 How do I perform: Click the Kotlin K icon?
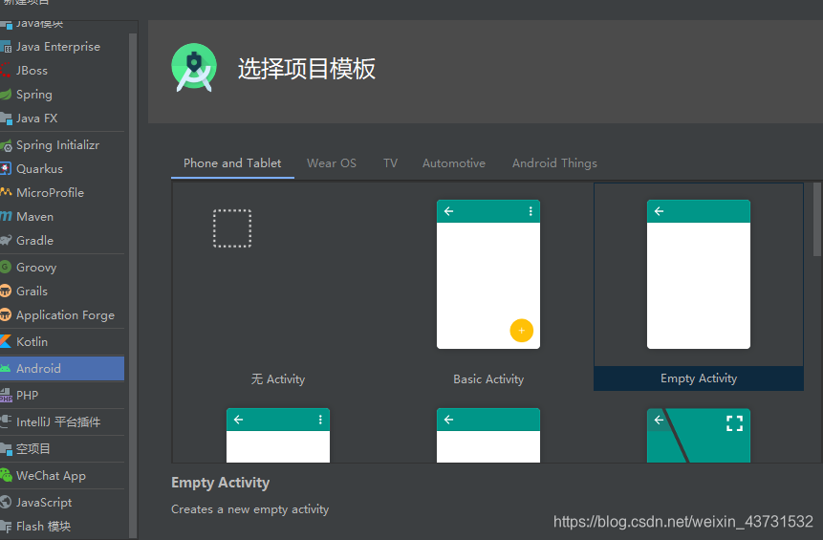click(x=5, y=341)
